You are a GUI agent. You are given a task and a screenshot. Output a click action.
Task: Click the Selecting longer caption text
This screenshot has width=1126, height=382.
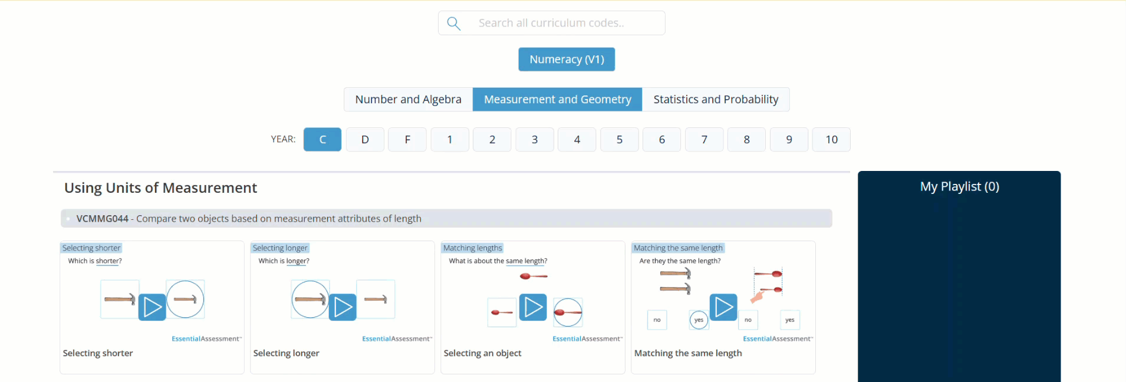click(286, 353)
